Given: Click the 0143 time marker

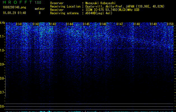Looking at the screenshot, I should click(53, 24).
